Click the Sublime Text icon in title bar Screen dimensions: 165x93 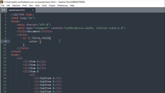click(x=2, y=2)
